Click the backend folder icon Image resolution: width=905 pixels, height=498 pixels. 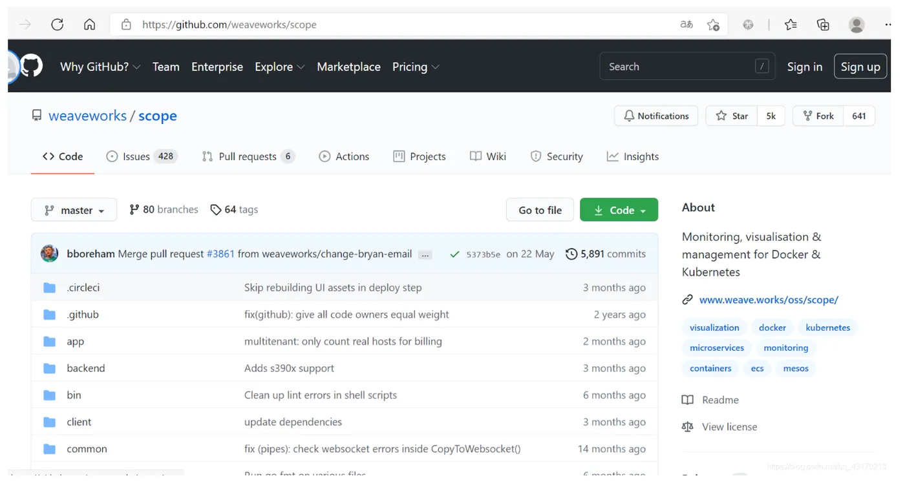(x=50, y=368)
